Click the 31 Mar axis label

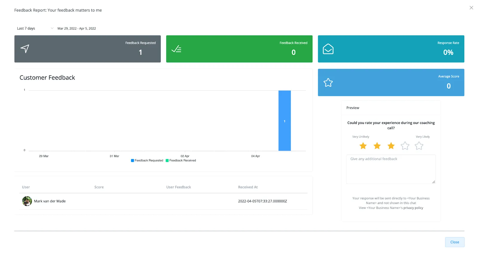(x=114, y=156)
